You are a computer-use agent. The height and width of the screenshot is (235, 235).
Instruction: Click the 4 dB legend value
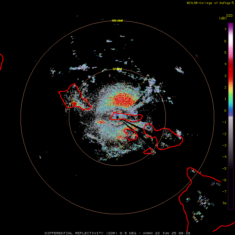(225, 64)
